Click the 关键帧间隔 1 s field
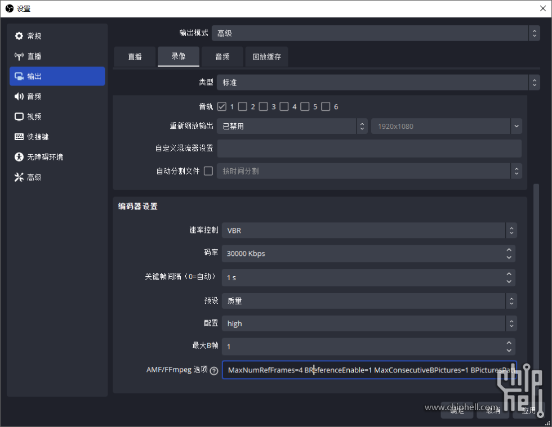552x427 pixels. [368, 277]
